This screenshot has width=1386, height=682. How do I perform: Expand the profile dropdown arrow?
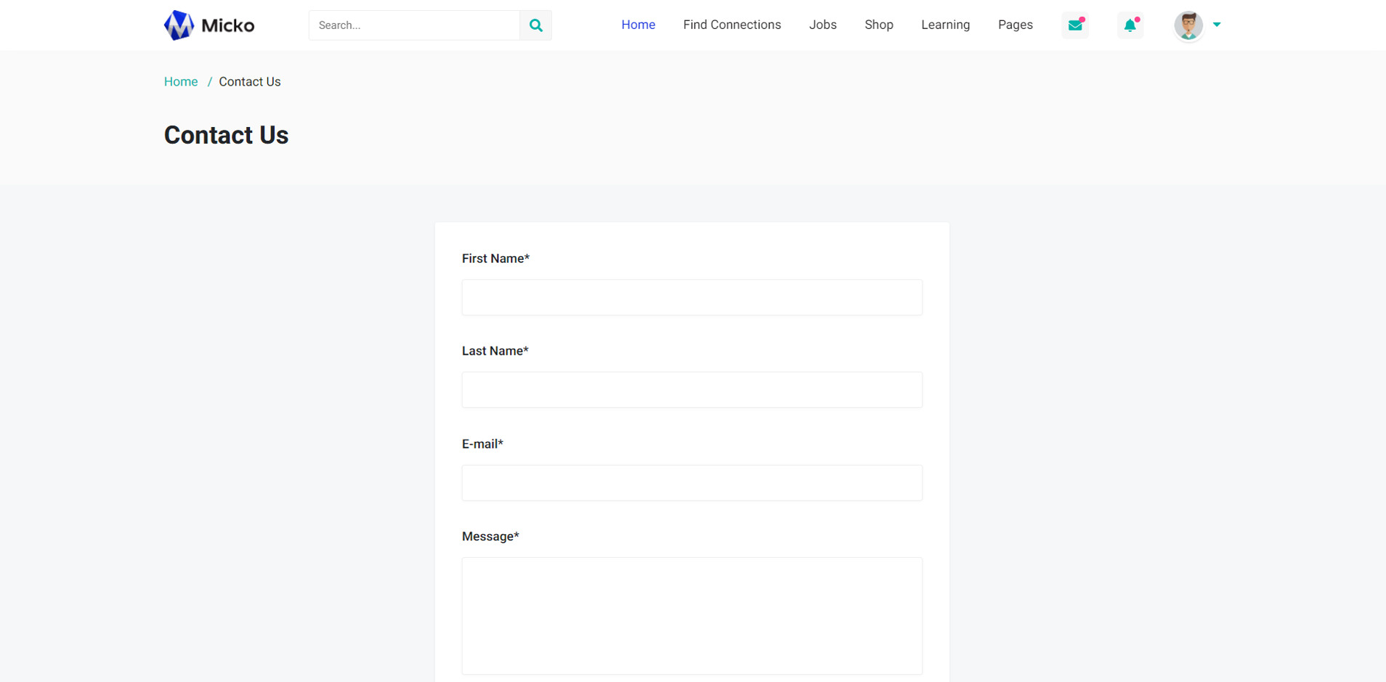click(1217, 25)
